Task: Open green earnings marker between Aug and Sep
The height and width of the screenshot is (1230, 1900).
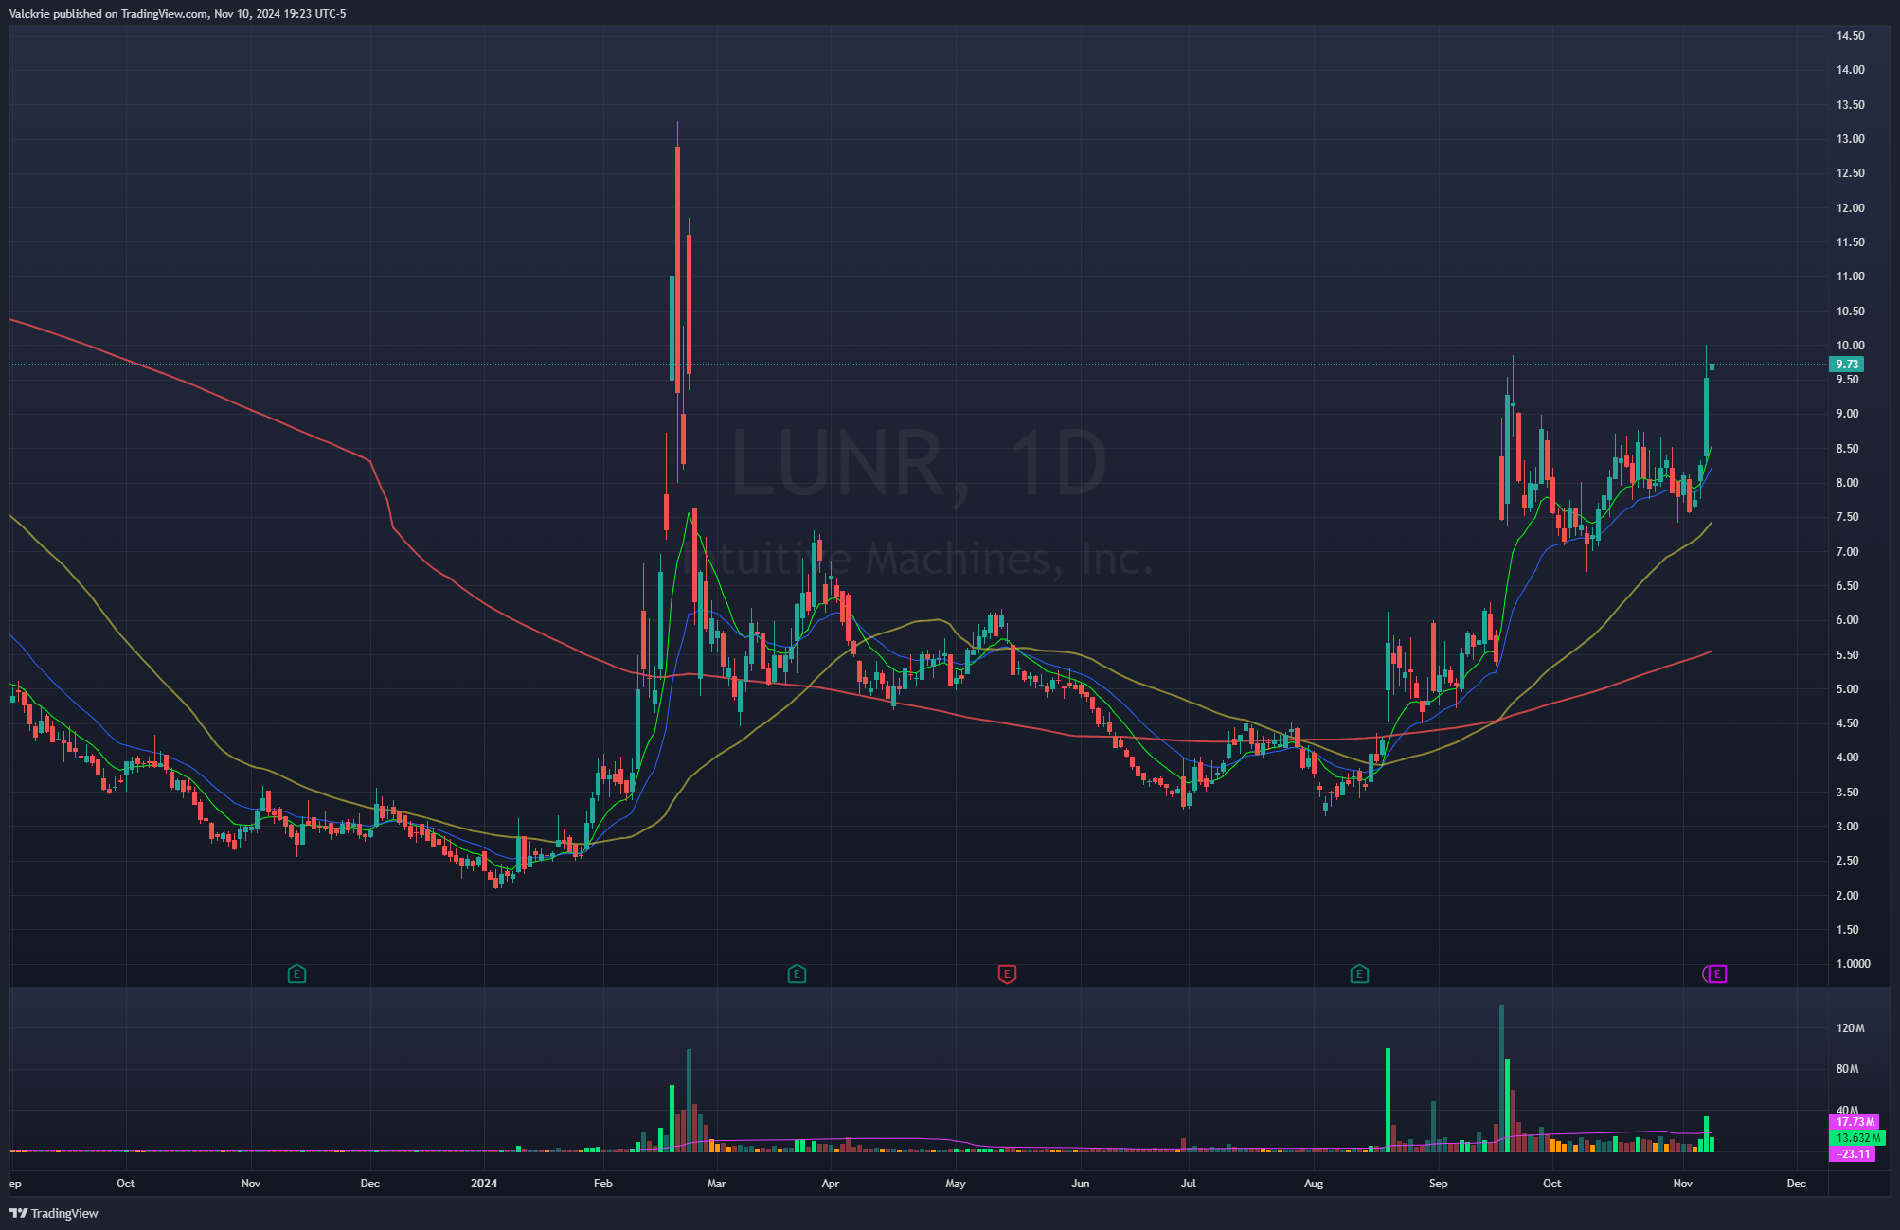Action: pos(1359,973)
